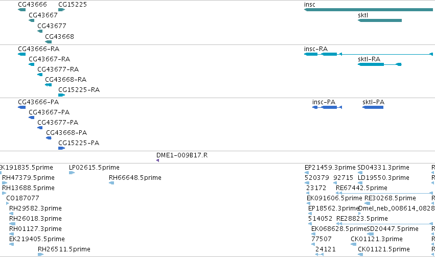The width and height of the screenshot is (435, 257).
Task: Select the RE67442.5prime spliced EST line
Action: 384,193
